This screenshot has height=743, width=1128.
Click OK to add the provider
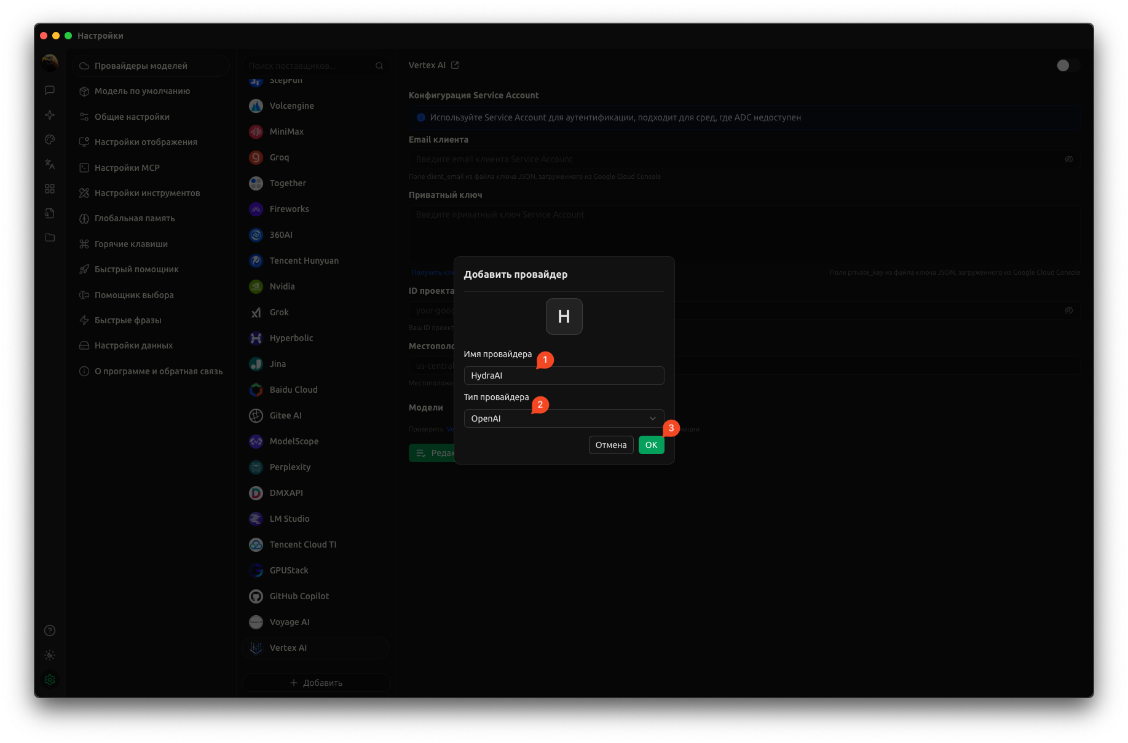[651, 445]
